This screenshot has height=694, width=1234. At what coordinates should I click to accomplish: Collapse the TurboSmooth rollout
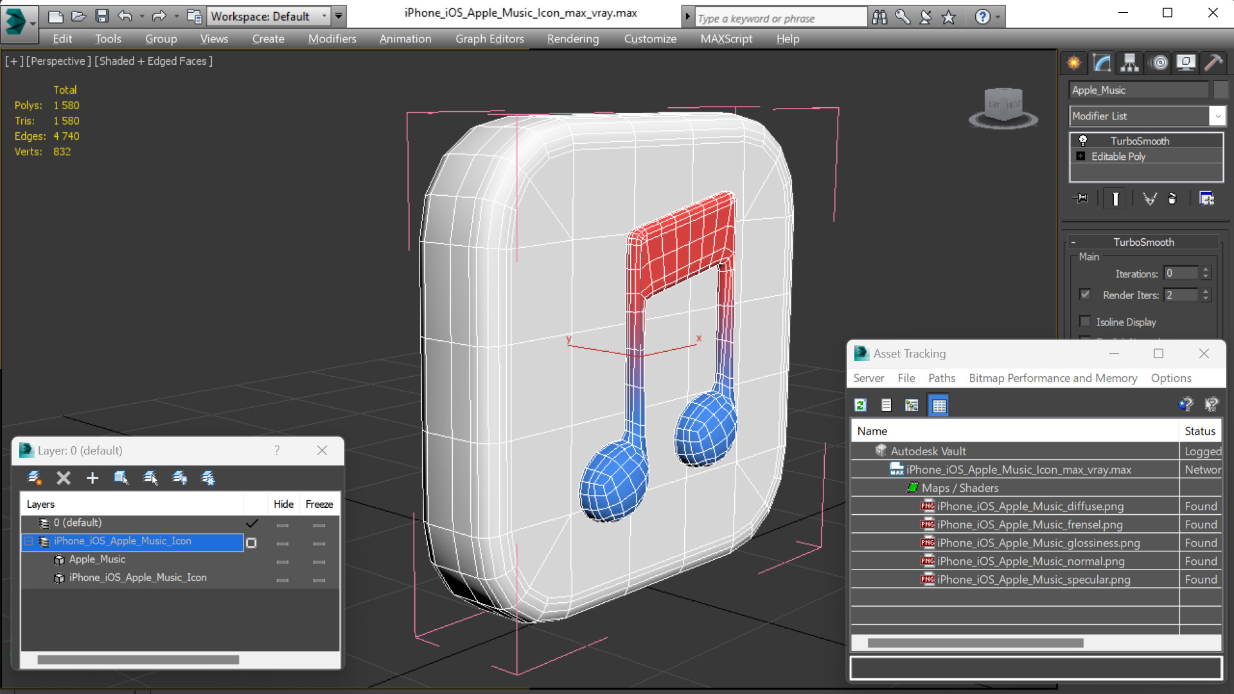click(x=1073, y=242)
